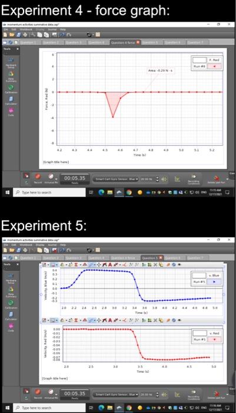Click annotation A tool on red velocity graph toolbar

110,320
